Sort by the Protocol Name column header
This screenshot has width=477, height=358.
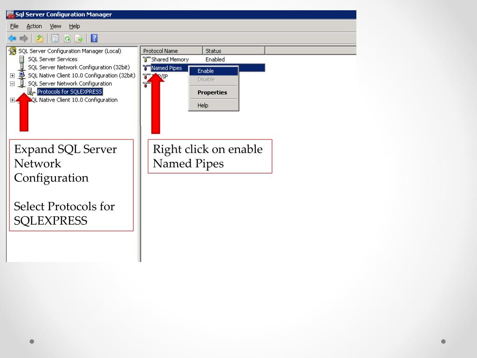tap(171, 50)
